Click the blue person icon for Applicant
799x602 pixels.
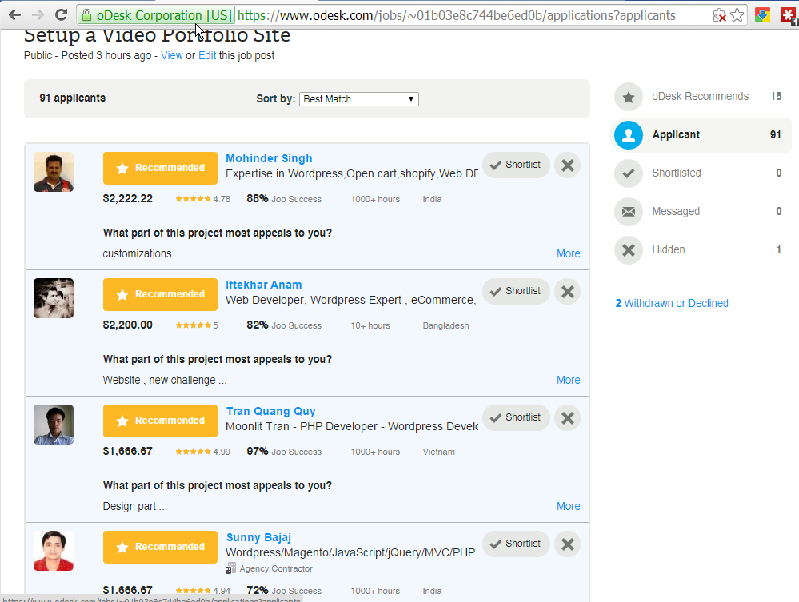point(629,135)
